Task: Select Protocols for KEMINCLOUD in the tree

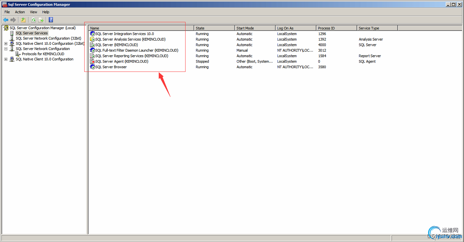Action: (x=43, y=54)
